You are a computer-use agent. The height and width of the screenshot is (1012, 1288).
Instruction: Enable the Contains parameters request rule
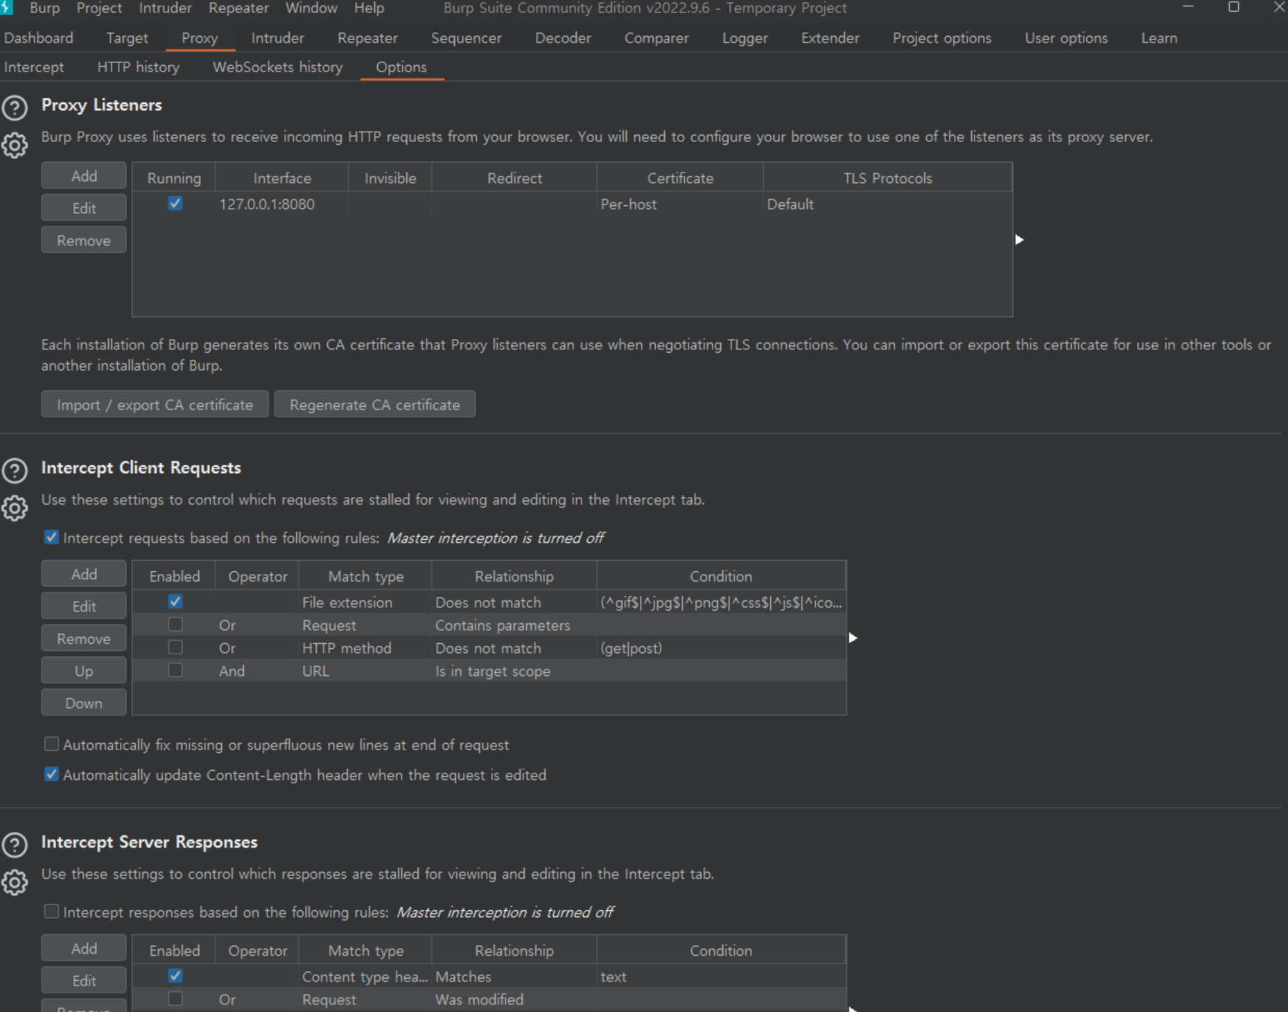coord(175,625)
